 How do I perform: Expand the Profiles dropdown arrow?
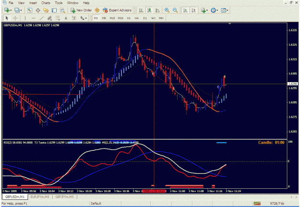click(x=21, y=11)
